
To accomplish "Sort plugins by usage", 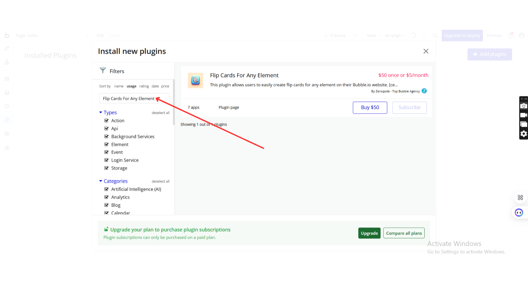I will point(131,86).
